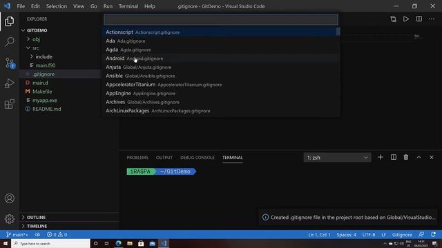This screenshot has width=442, height=248.
Task: Click the main branch indicator in status bar
Action: tap(17, 234)
